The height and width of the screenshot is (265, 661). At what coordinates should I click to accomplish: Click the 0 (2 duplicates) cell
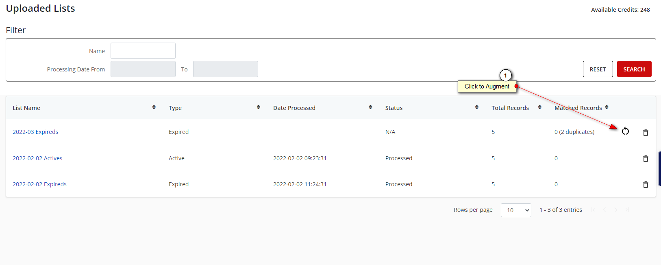pos(574,132)
